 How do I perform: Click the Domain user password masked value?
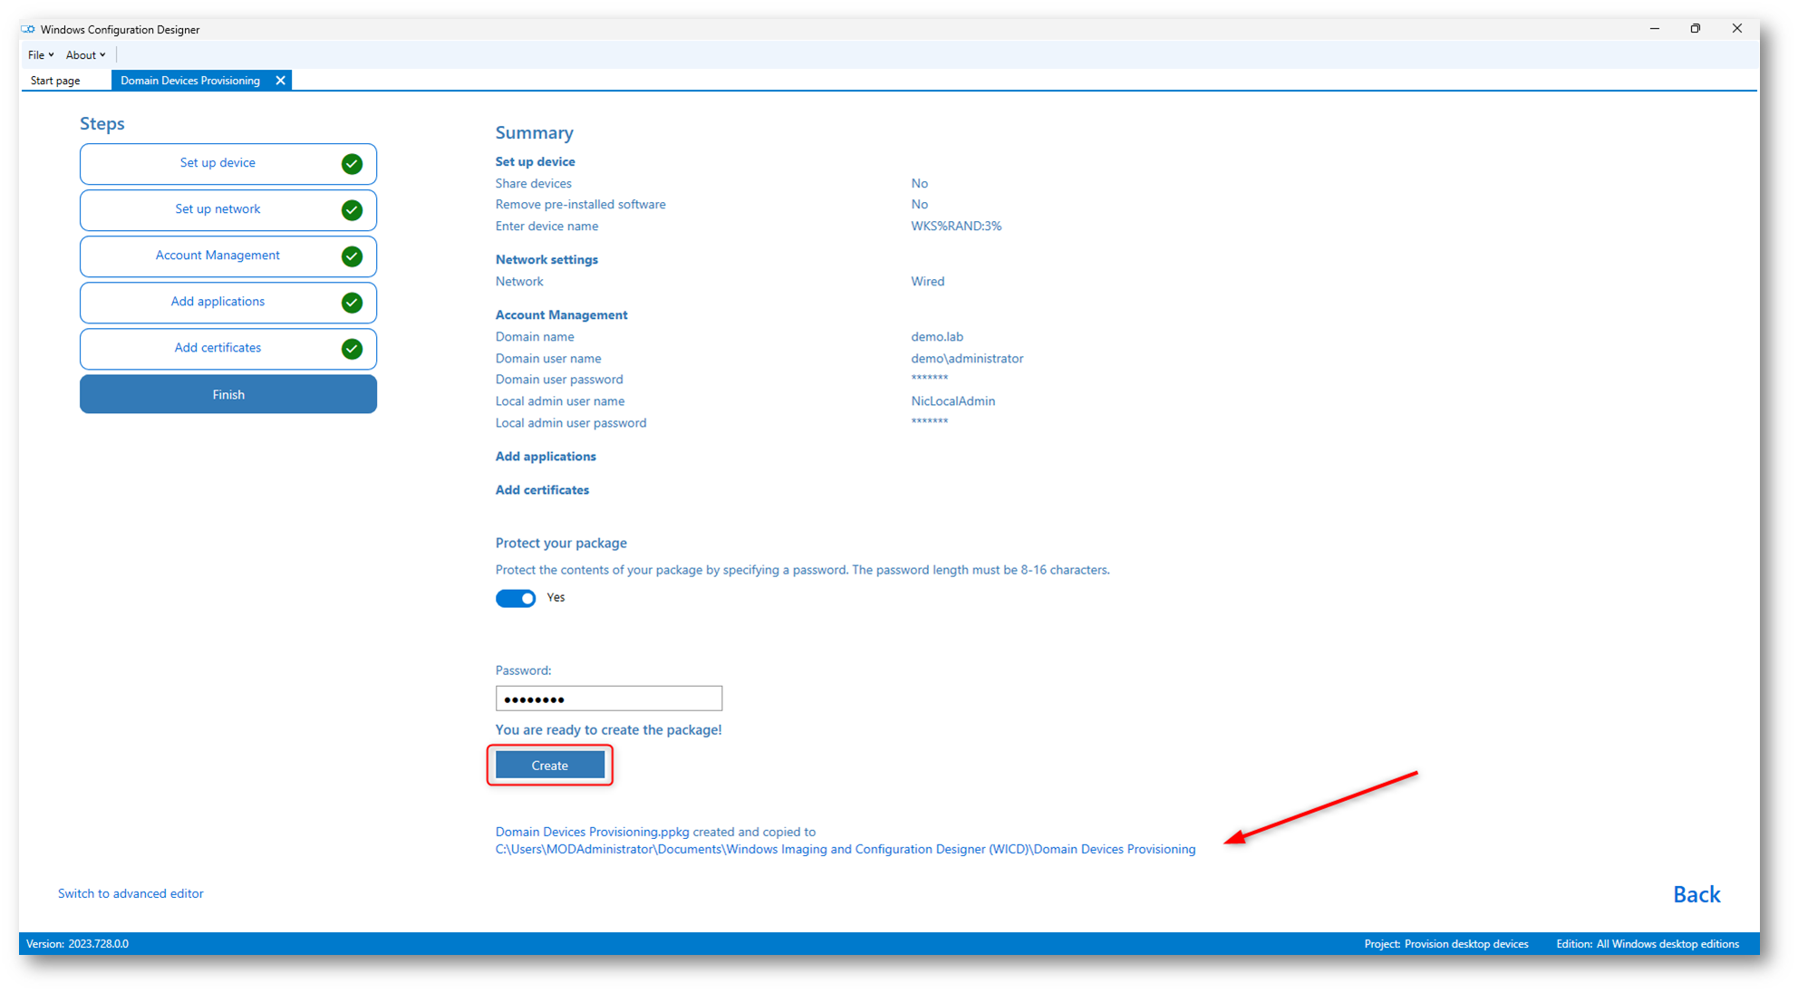tap(930, 380)
